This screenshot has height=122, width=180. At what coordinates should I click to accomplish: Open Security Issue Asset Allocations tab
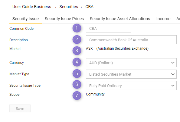[x=120, y=19]
